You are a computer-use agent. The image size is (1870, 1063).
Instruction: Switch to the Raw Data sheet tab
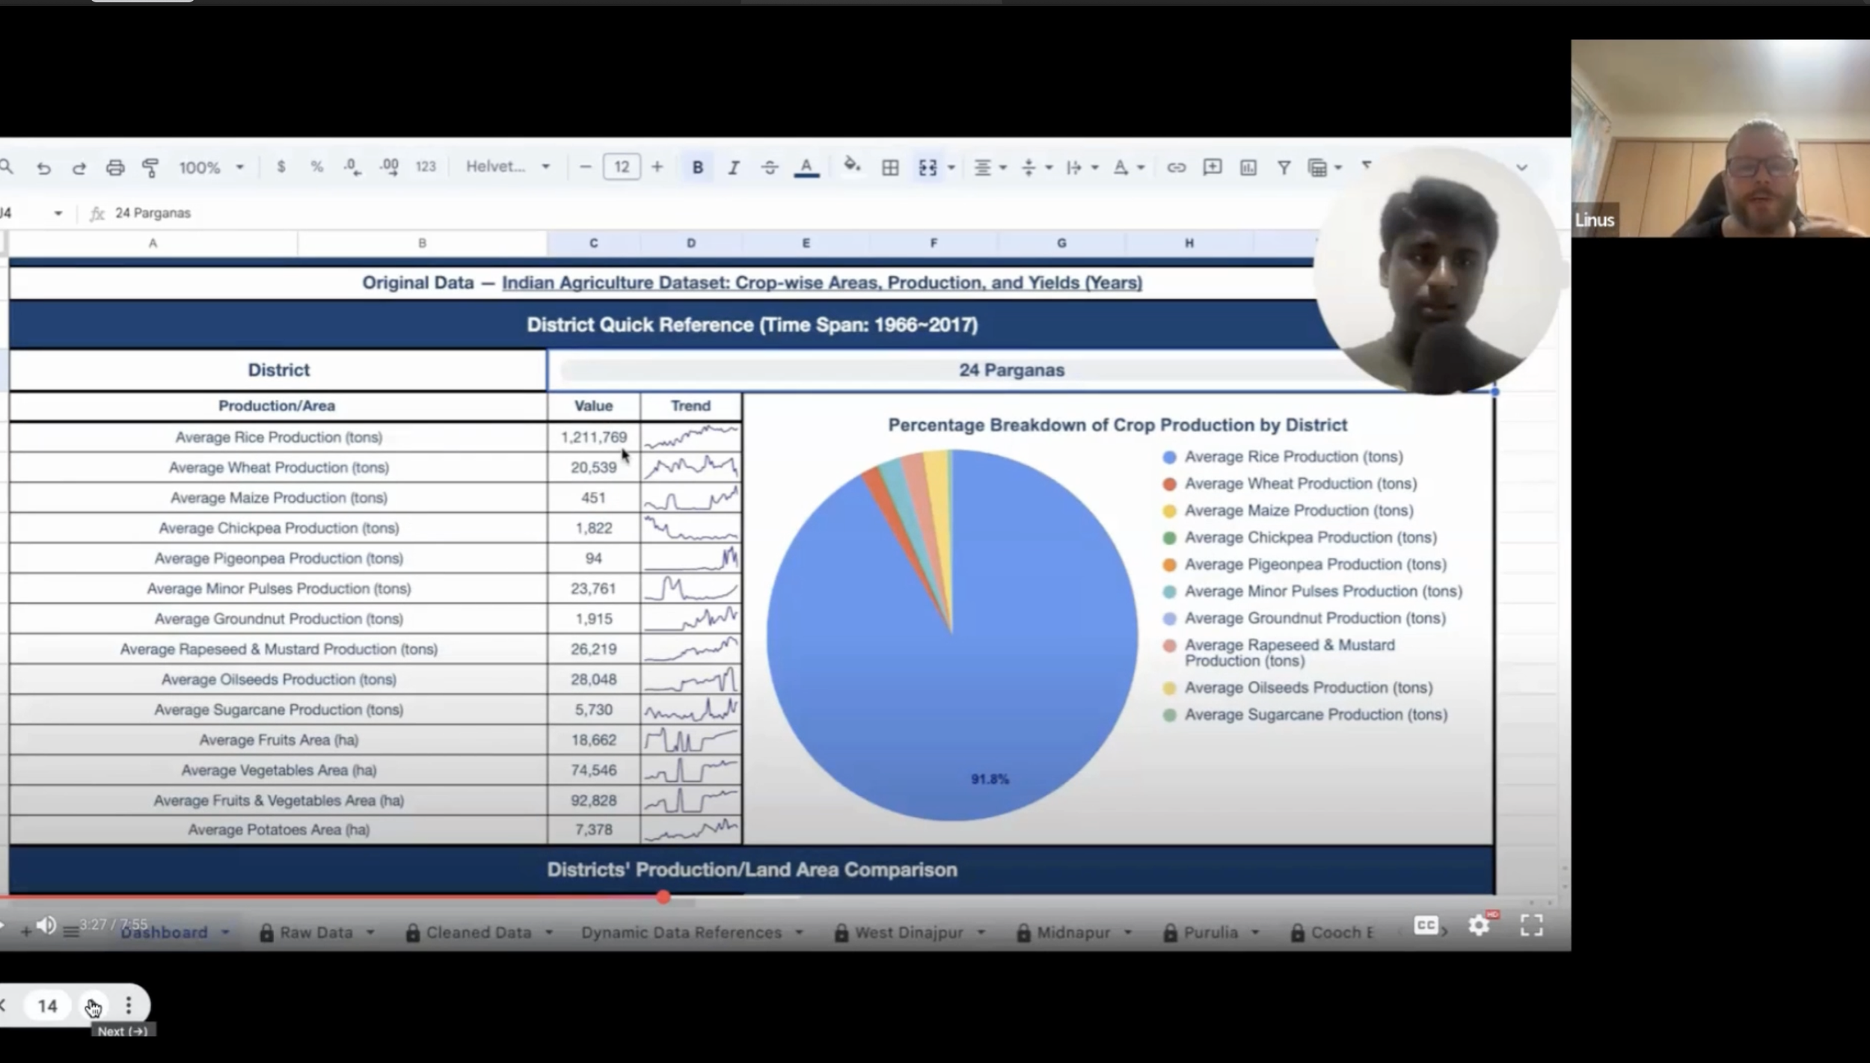pyautogui.click(x=316, y=932)
